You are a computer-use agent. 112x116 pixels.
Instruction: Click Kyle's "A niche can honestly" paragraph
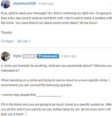pos(56,68)
